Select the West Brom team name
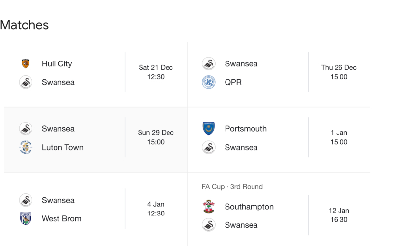 (61, 218)
